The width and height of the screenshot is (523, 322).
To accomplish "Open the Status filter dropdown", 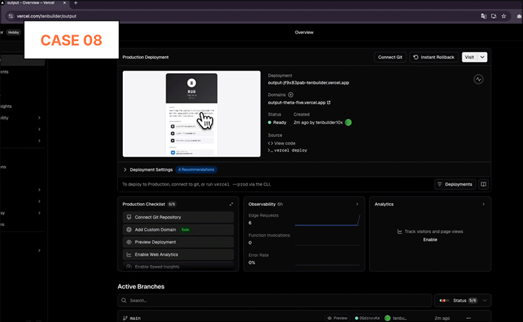I will pyautogui.click(x=462, y=300).
